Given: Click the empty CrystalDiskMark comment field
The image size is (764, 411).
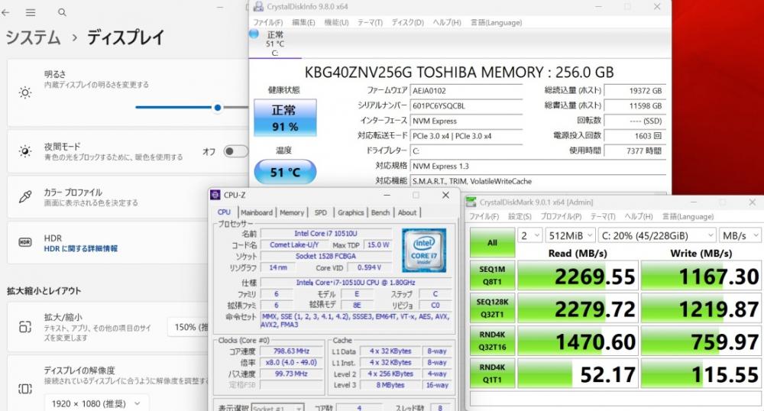Looking at the screenshot, I should coord(615,398).
